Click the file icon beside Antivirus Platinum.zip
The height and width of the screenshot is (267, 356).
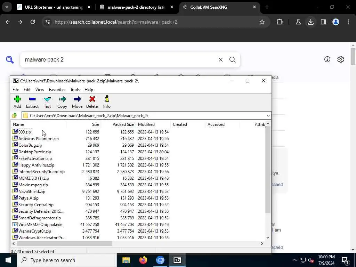pos(15,138)
